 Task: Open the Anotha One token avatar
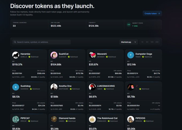(54, 87)
